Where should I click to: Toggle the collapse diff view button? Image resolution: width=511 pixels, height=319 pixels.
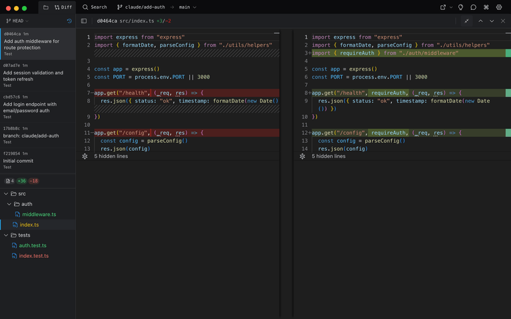(x=466, y=21)
